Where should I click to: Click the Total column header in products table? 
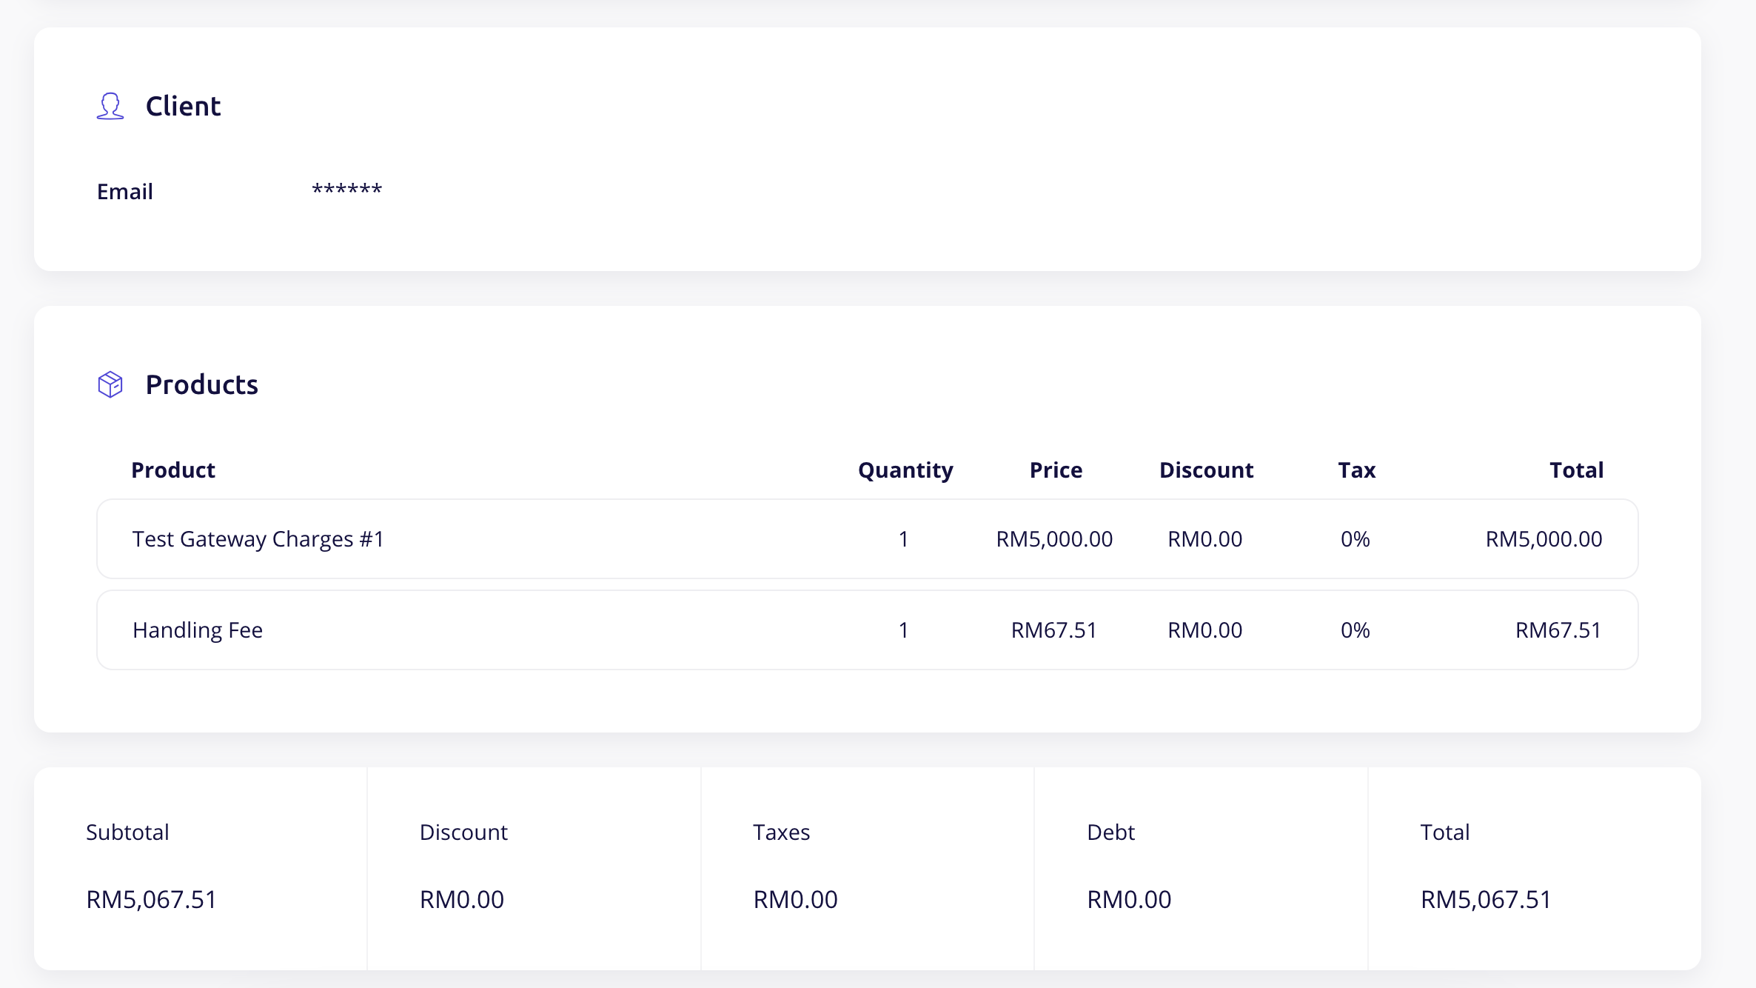pos(1576,470)
